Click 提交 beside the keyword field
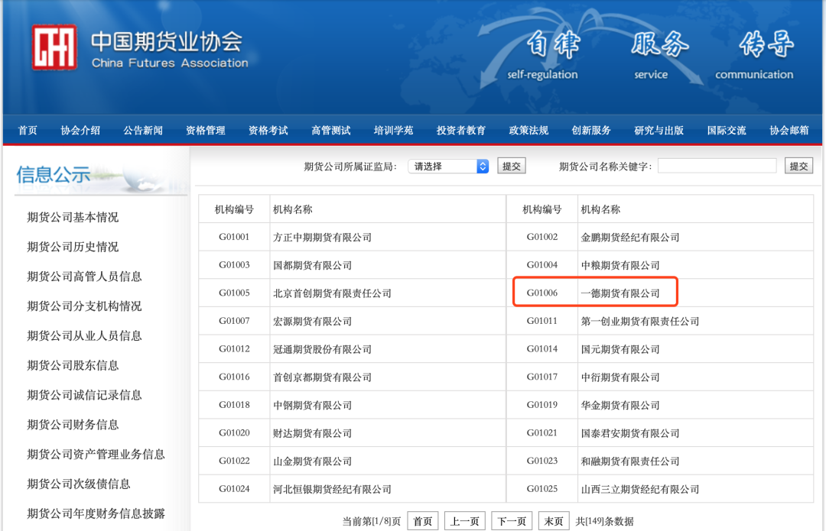The image size is (826, 531). coord(798,165)
